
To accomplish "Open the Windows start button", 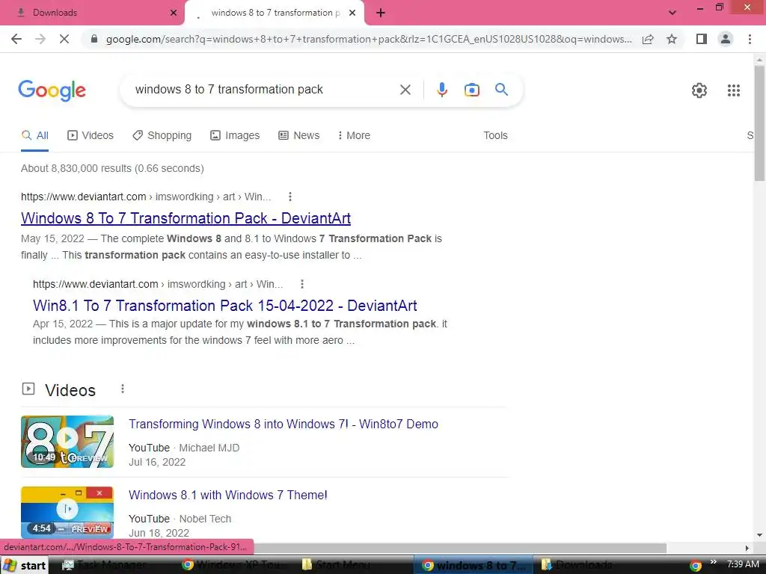I will click(x=25, y=565).
